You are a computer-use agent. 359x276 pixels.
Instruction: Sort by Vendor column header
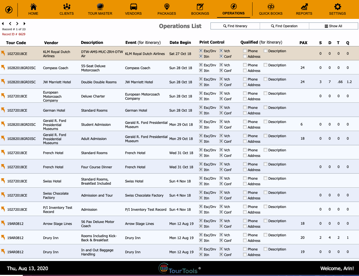[51, 43]
